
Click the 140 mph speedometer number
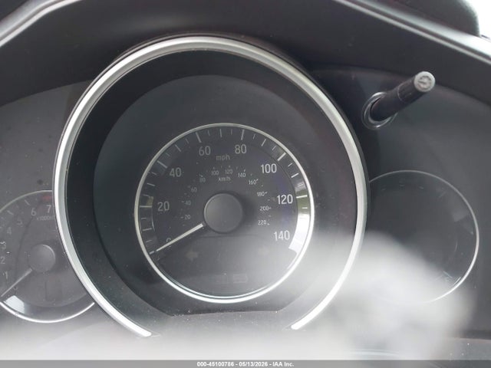[x=282, y=235]
